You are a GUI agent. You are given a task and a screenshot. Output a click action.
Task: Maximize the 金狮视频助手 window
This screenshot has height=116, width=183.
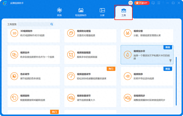pos(173,3)
